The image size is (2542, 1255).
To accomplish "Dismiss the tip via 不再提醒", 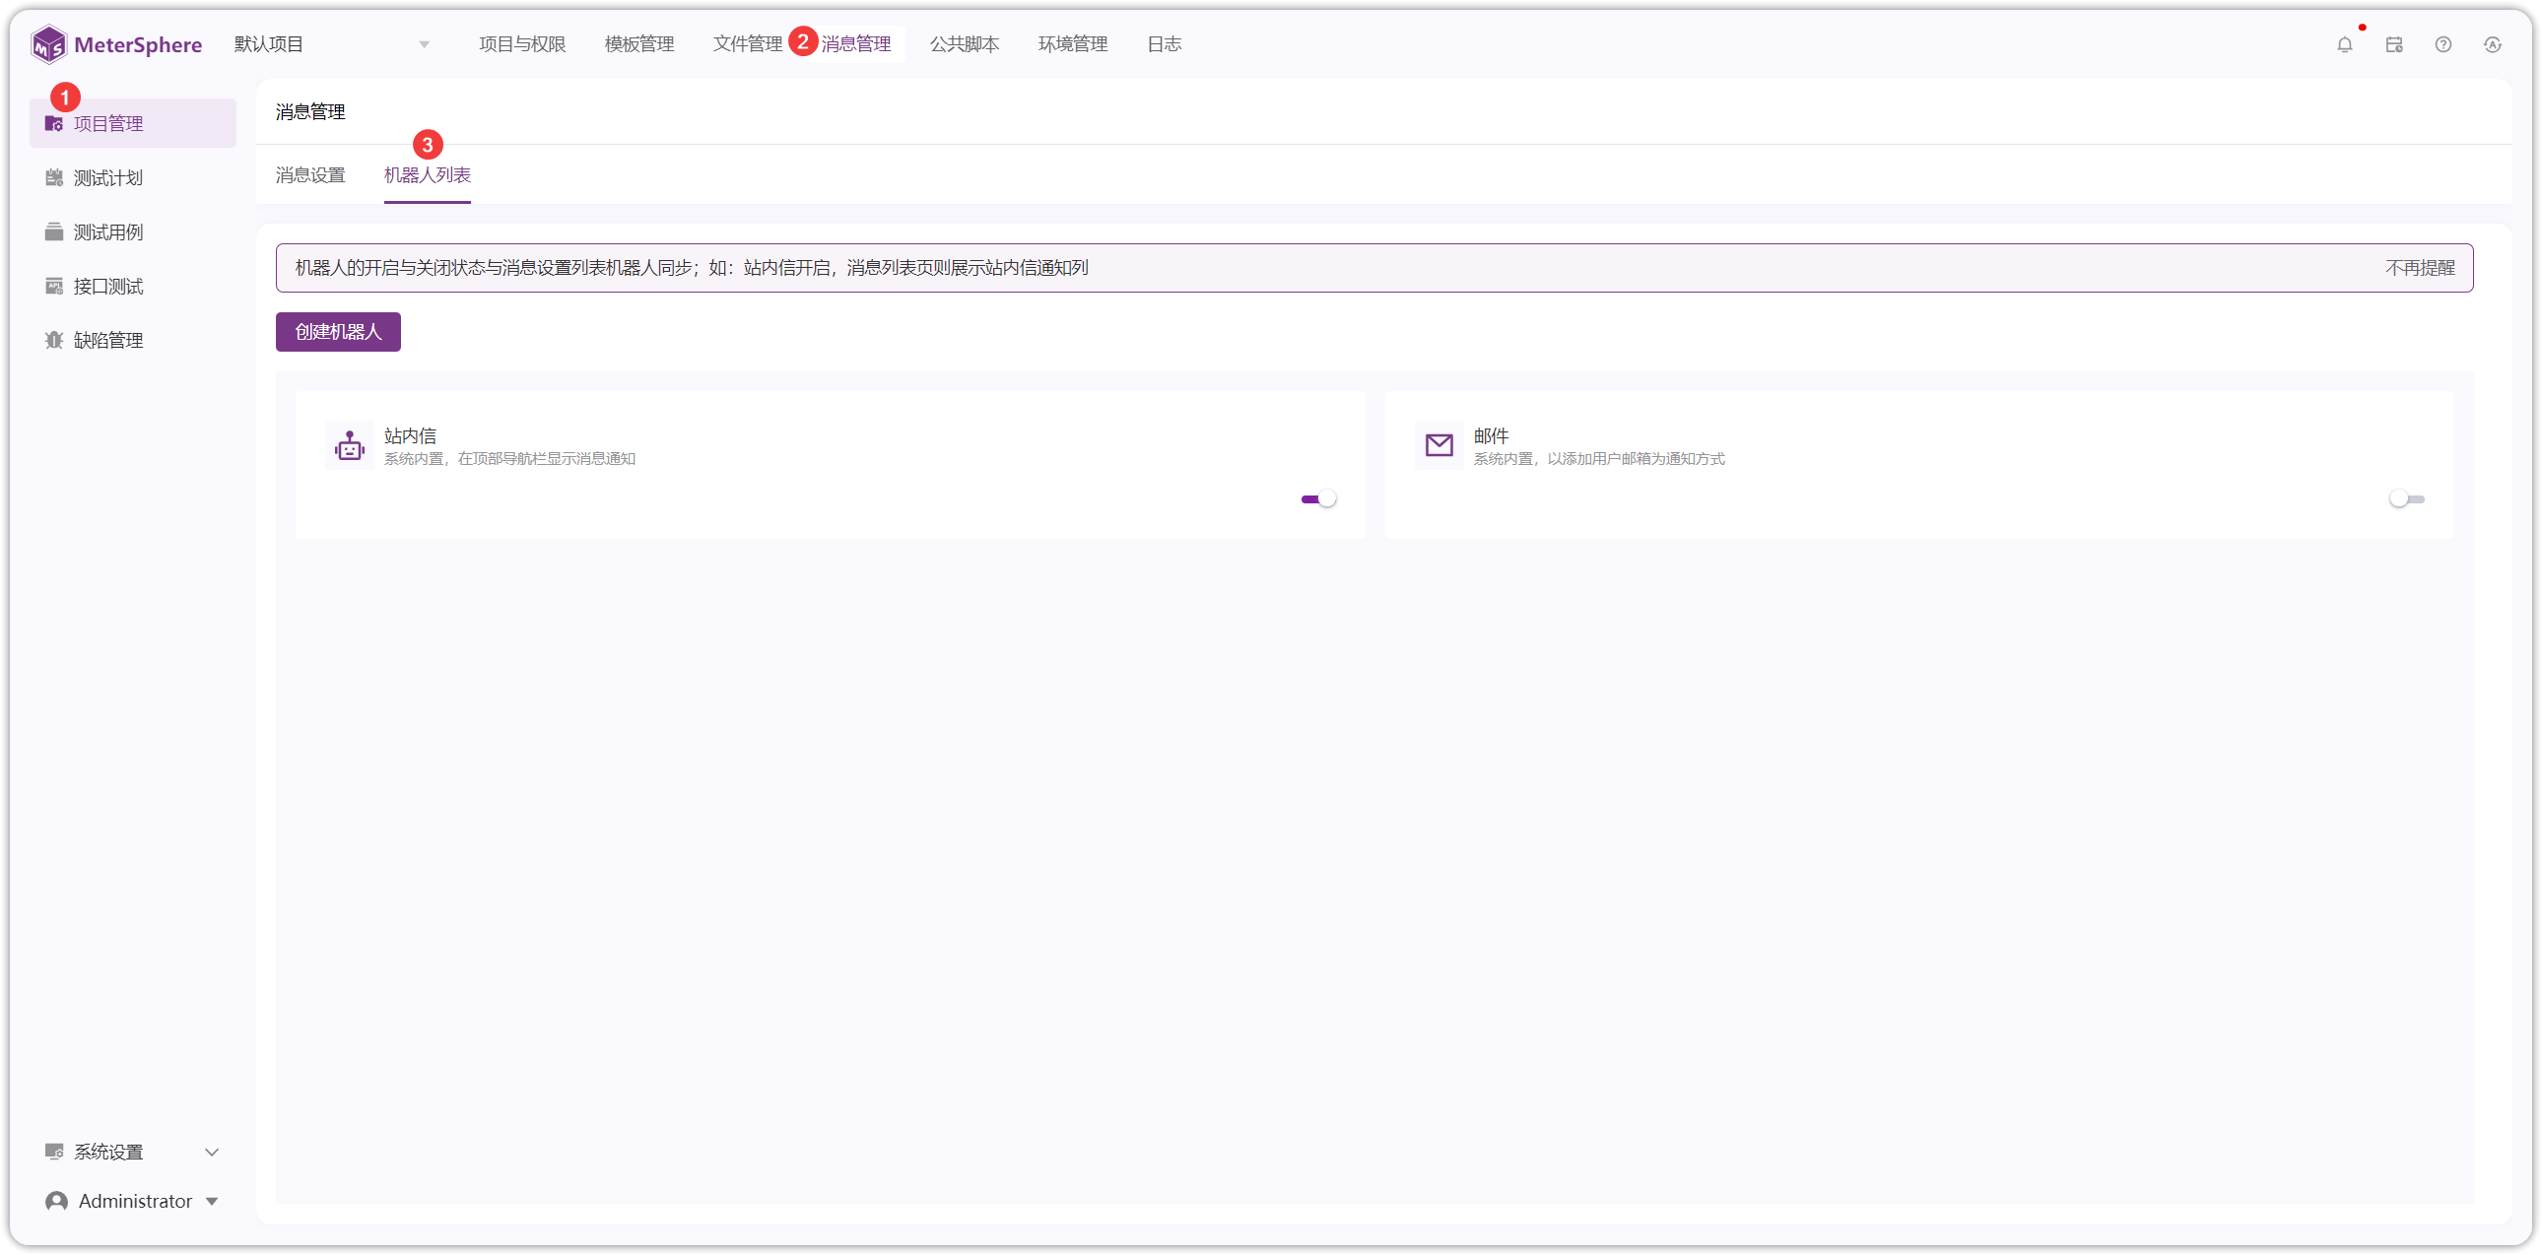I will pos(2419,268).
